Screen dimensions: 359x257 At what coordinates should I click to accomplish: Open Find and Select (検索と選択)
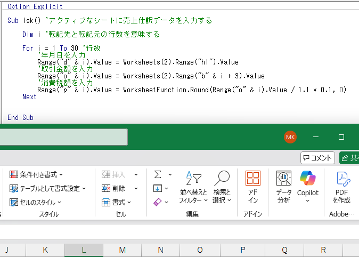click(x=222, y=187)
